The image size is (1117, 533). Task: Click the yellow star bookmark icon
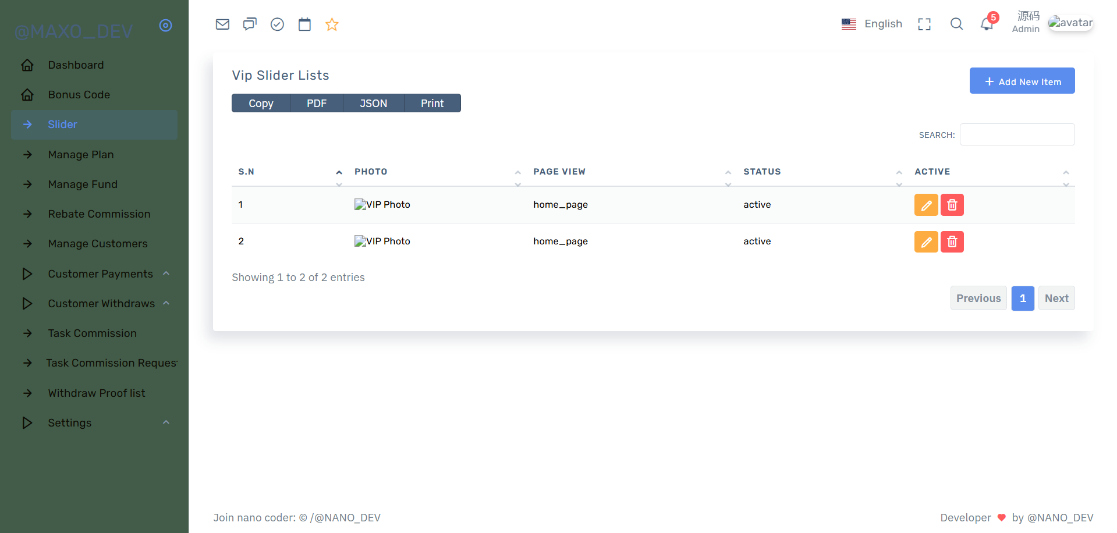(x=332, y=24)
